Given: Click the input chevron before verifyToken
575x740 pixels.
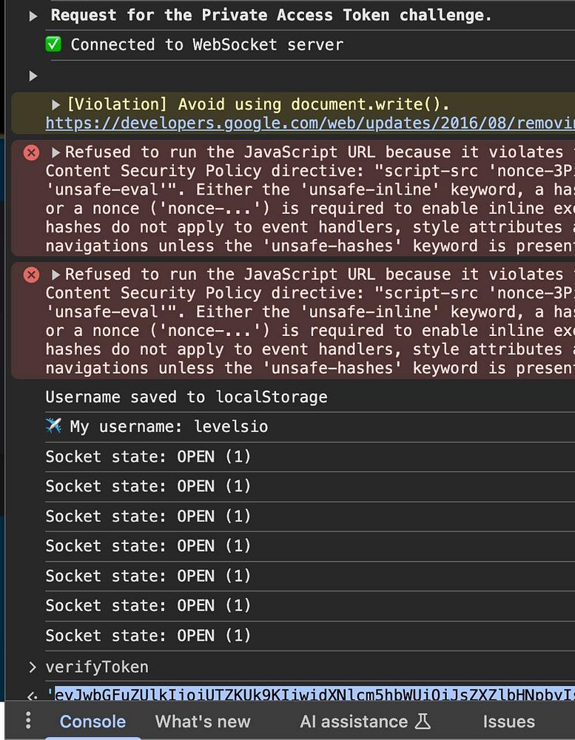Looking at the screenshot, I should [32, 667].
